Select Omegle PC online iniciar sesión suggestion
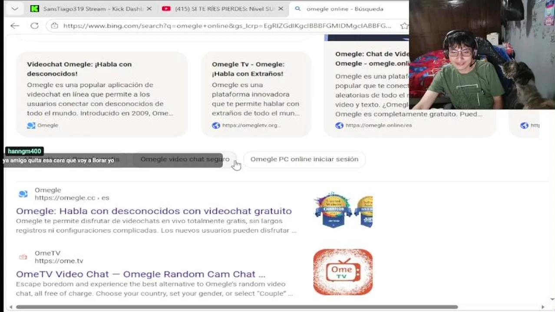Viewport: 555px width, 312px height. (x=304, y=159)
